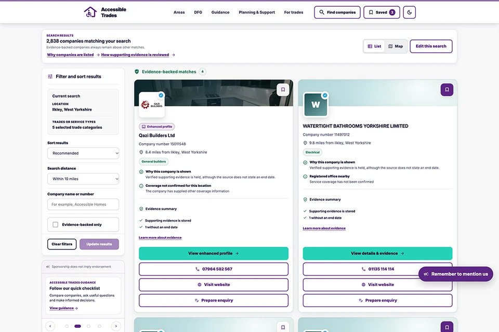
Task: Open Learn more about evidence under Watertight Bathrooms
Action: [324, 228]
